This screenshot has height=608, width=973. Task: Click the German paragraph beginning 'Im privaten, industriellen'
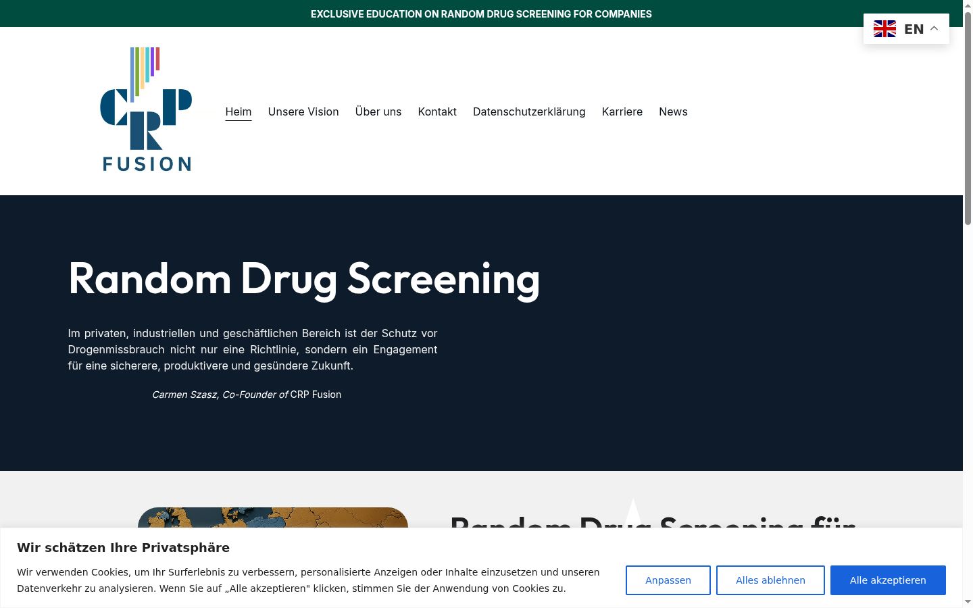click(x=253, y=349)
